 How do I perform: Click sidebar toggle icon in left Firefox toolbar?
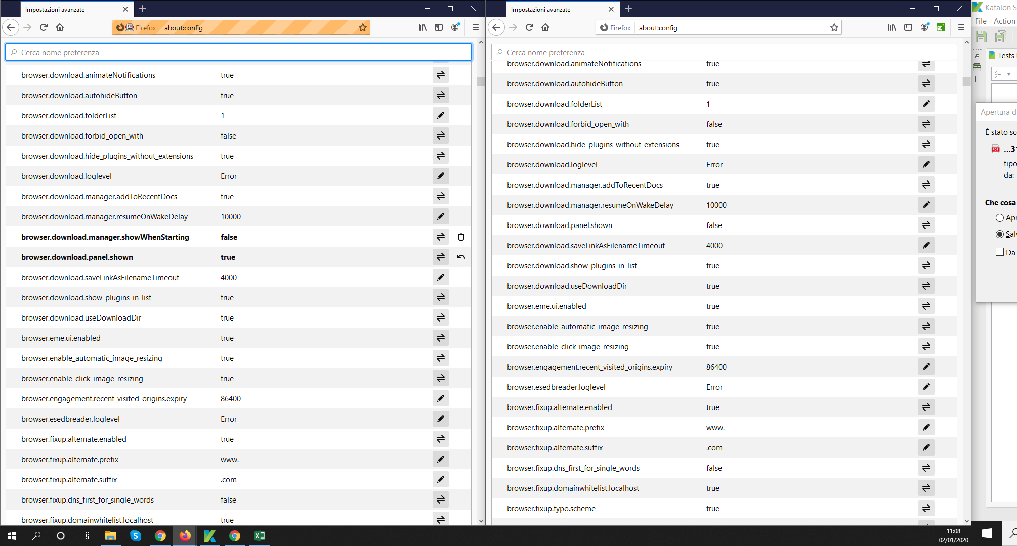pos(439,28)
